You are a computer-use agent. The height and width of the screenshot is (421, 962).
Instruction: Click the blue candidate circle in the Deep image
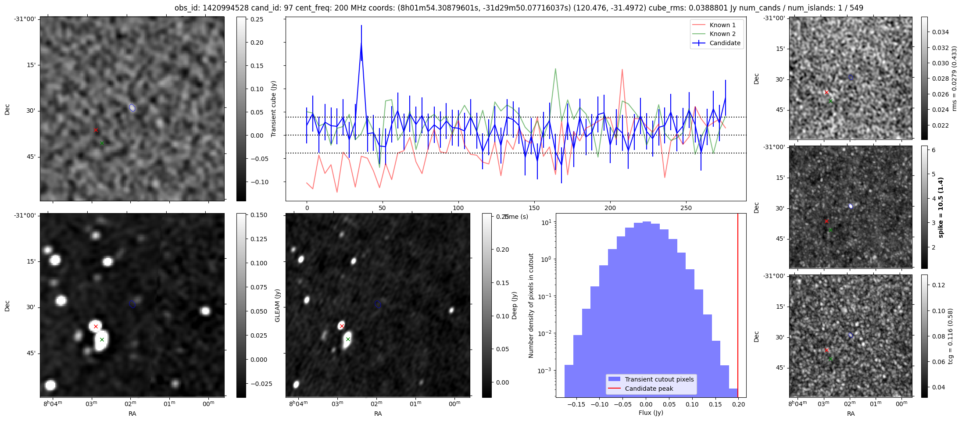click(378, 304)
